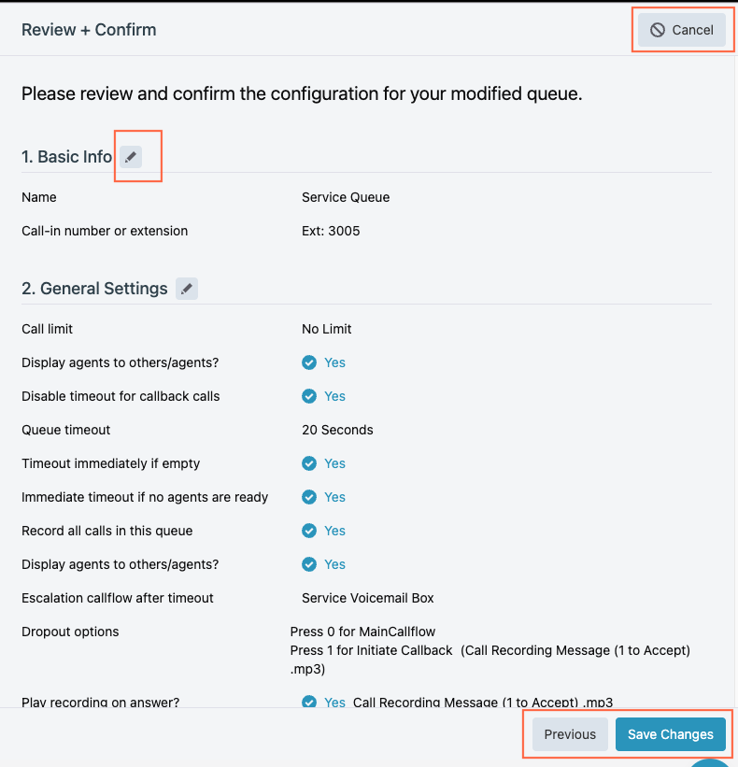
Task: Edit the Basic Info section pencil icon
Action: [x=131, y=157]
